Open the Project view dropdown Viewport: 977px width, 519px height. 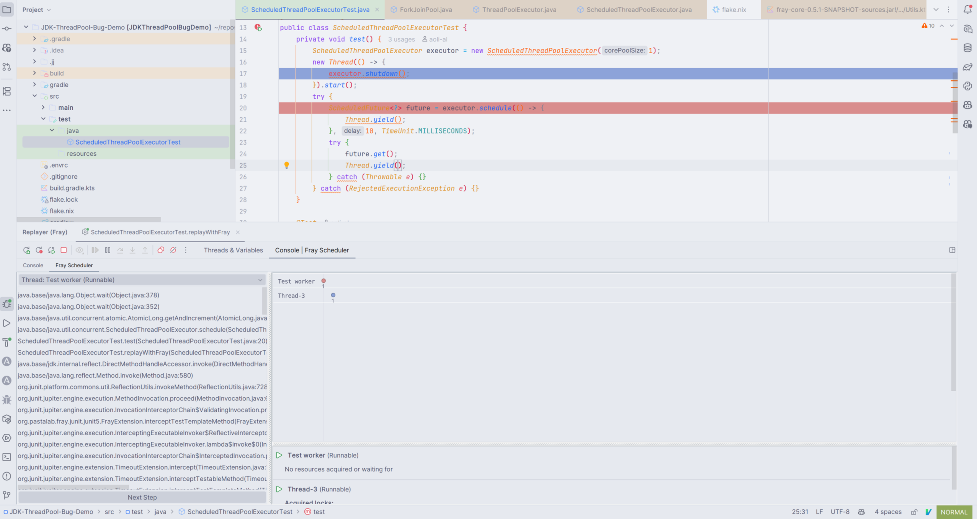pyautogui.click(x=36, y=10)
